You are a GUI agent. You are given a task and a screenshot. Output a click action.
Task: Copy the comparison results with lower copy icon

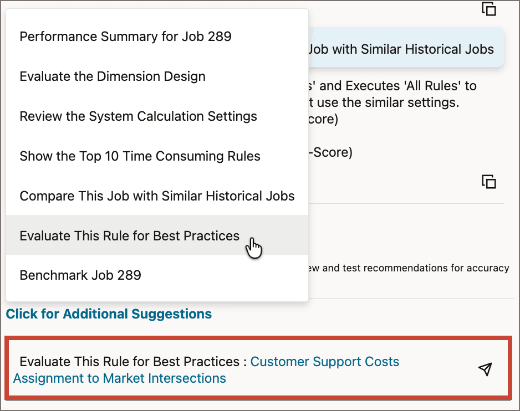pos(488,182)
